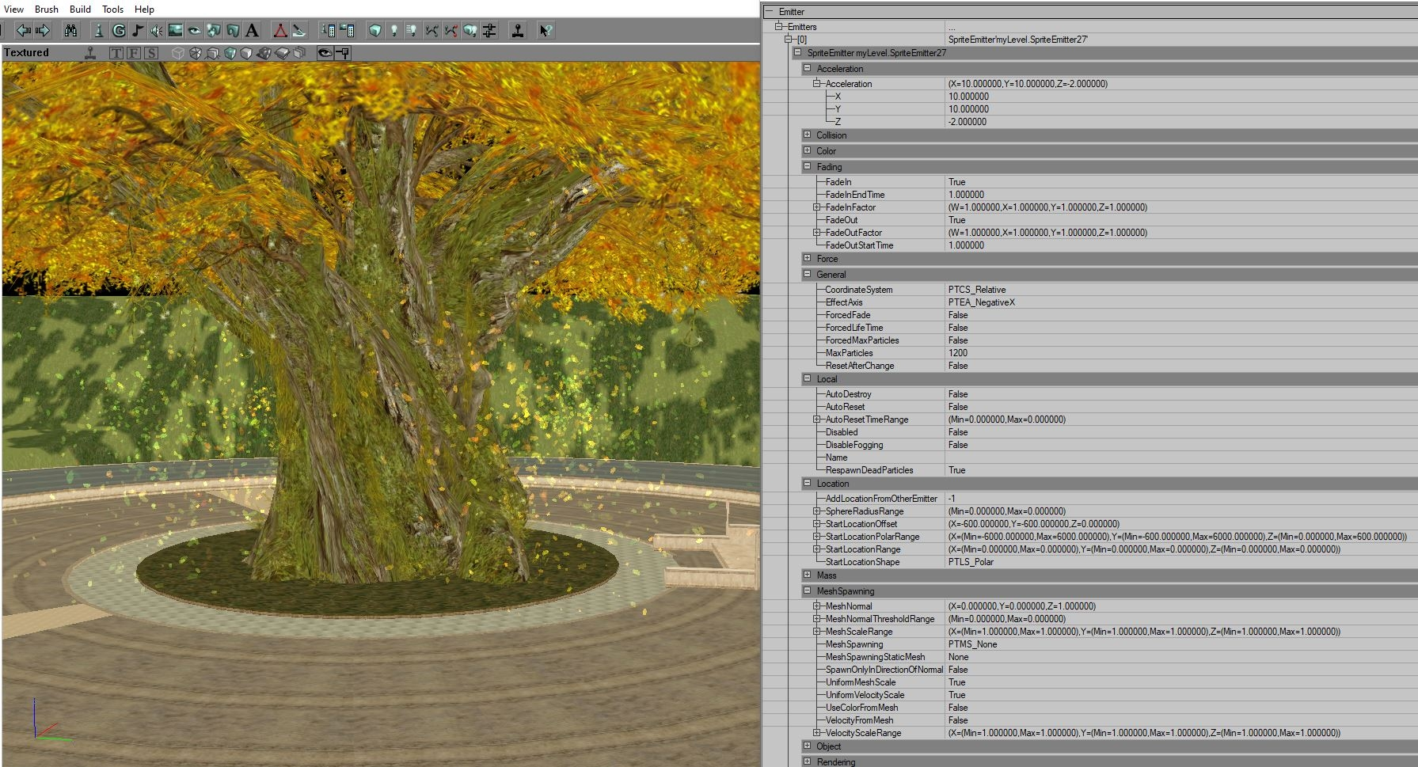
Task: Open the Music browser note icon
Action: coord(138,31)
